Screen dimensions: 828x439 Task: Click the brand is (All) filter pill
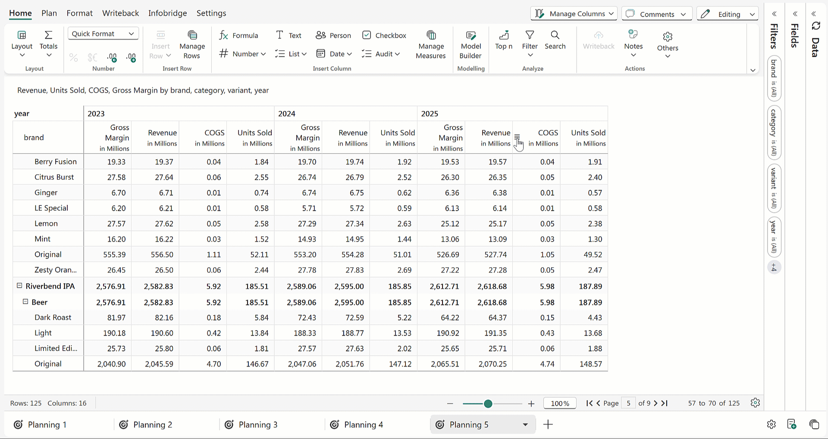click(x=774, y=78)
